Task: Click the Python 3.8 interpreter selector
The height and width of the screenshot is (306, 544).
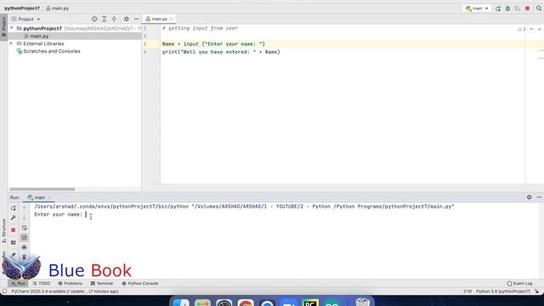Action: click(503, 292)
